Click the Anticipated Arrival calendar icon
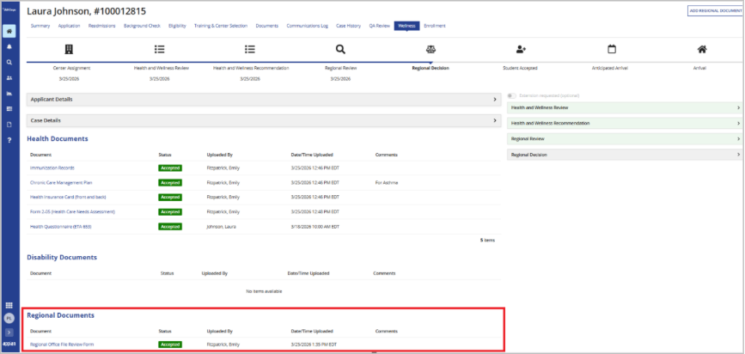 [612, 50]
